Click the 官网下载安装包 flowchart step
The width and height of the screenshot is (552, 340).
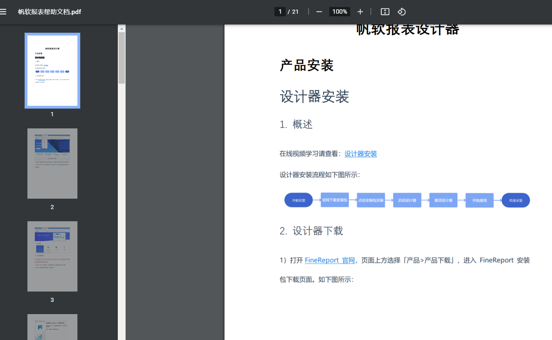pos(334,200)
